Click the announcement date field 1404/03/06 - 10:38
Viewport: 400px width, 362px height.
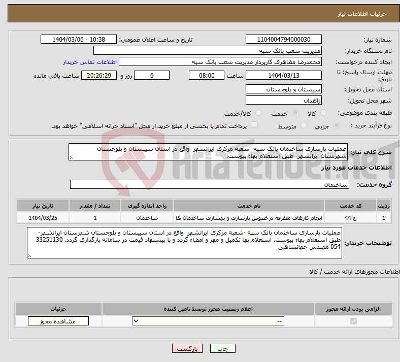tap(79, 39)
